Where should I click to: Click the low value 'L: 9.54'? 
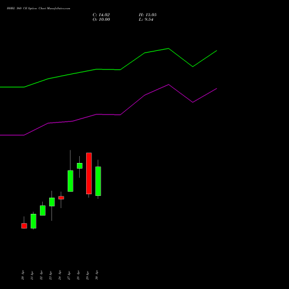[x=146, y=20]
